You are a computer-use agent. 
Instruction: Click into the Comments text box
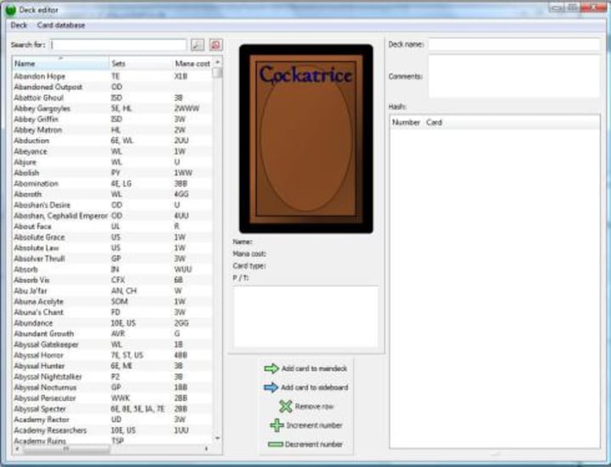coord(514,76)
